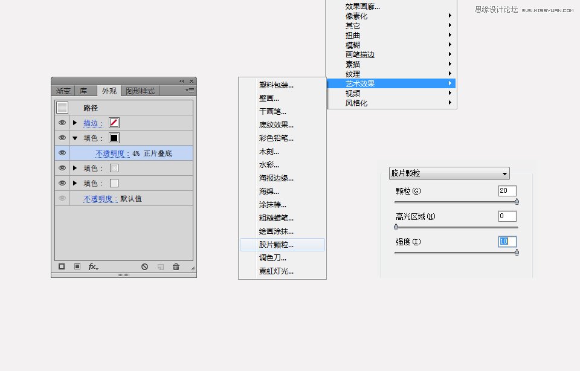Expand the patterned-swatch 填色 row

click(75, 168)
